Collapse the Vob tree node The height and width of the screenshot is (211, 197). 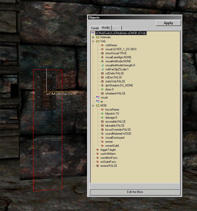(93, 41)
